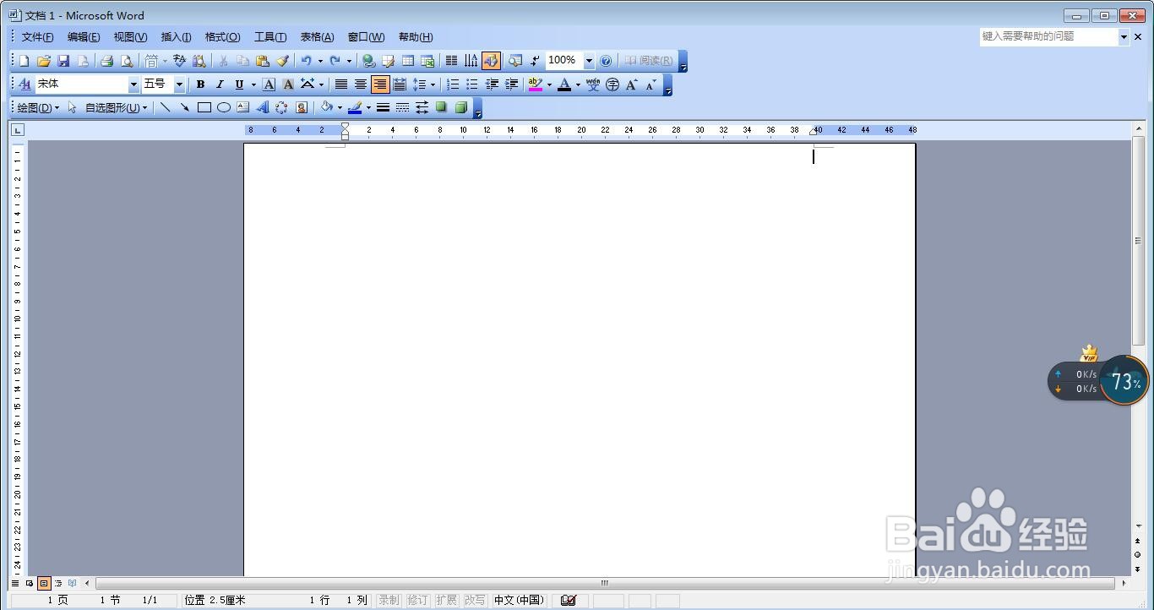Toggle Underline formatting
Viewport: 1154px width, 610px height.
239,84
